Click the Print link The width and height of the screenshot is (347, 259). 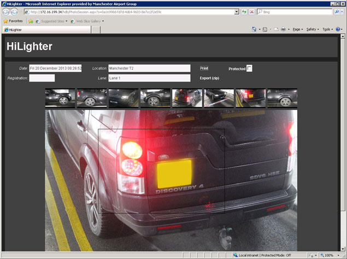click(204, 68)
